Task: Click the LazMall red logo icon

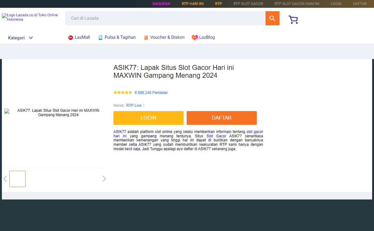Action: 70,37
